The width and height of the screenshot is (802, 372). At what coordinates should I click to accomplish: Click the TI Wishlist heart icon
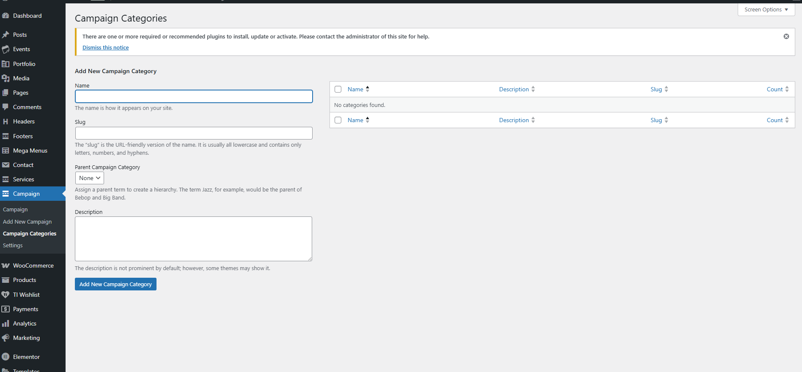pos(5,295)
